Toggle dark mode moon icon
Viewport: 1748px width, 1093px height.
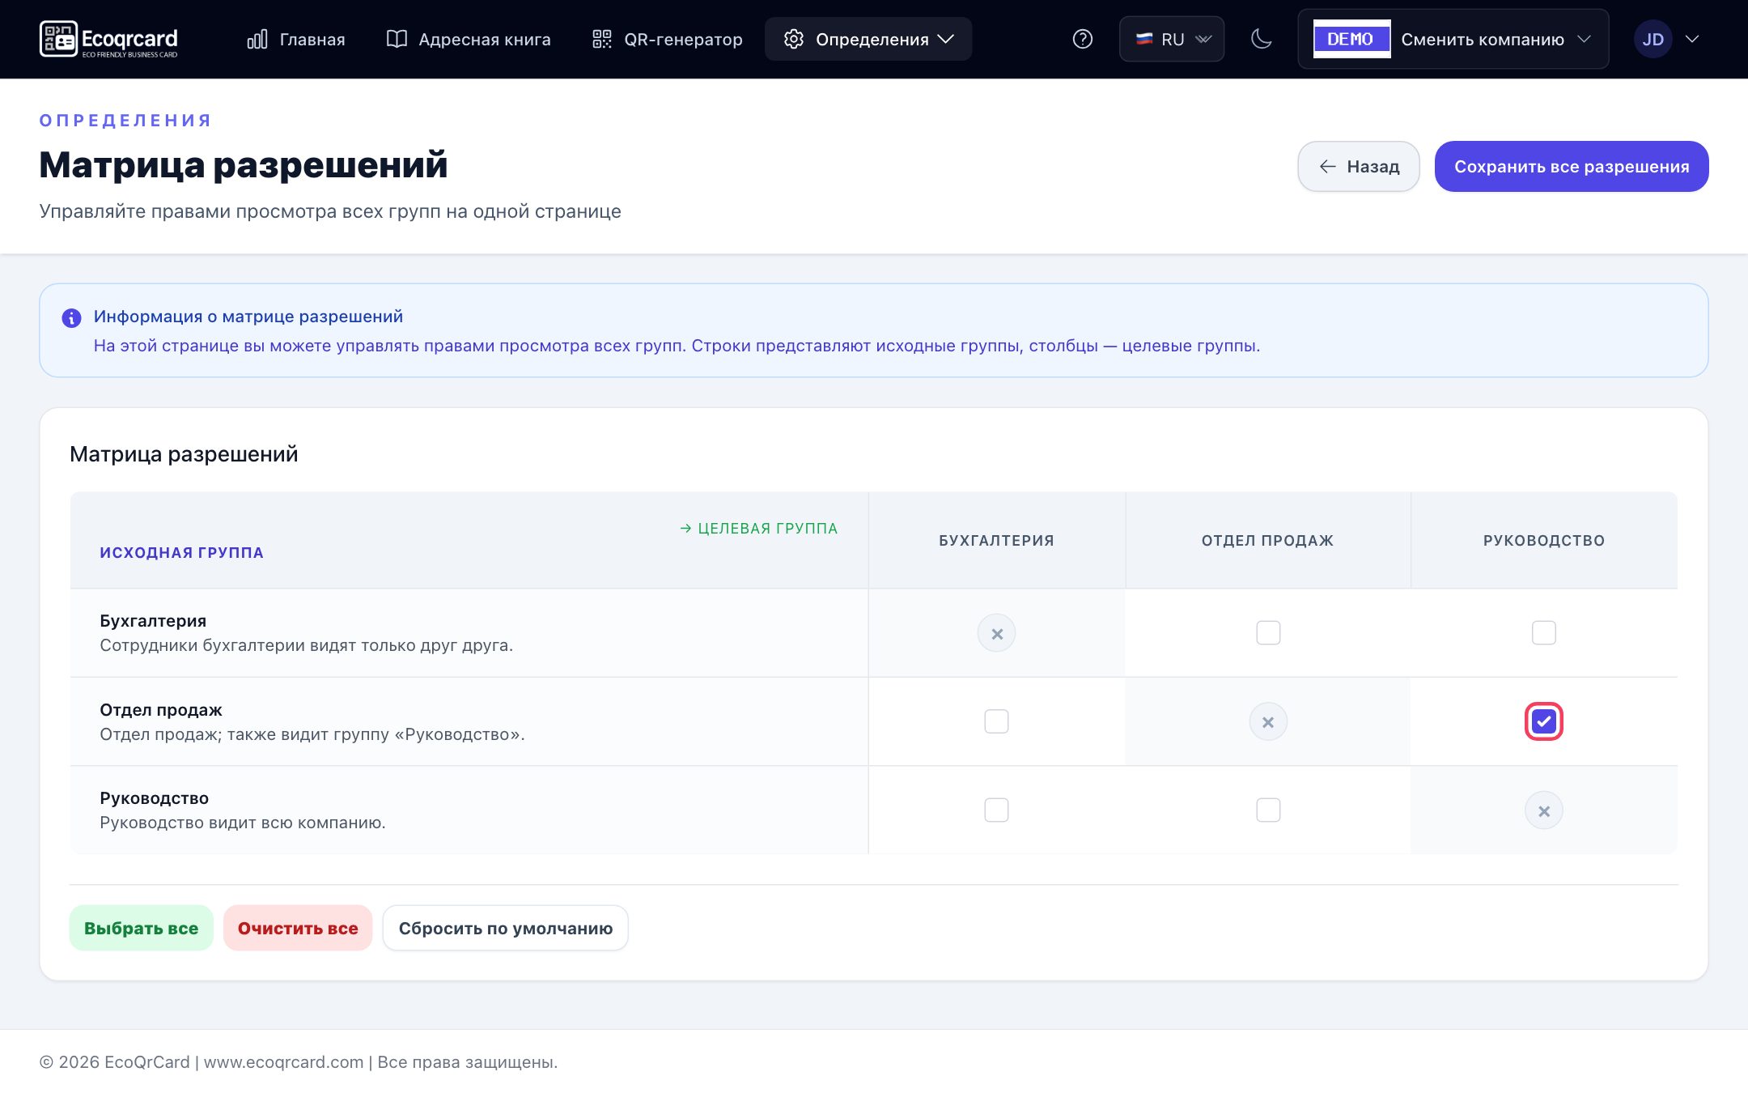[x=1261, y=39]
